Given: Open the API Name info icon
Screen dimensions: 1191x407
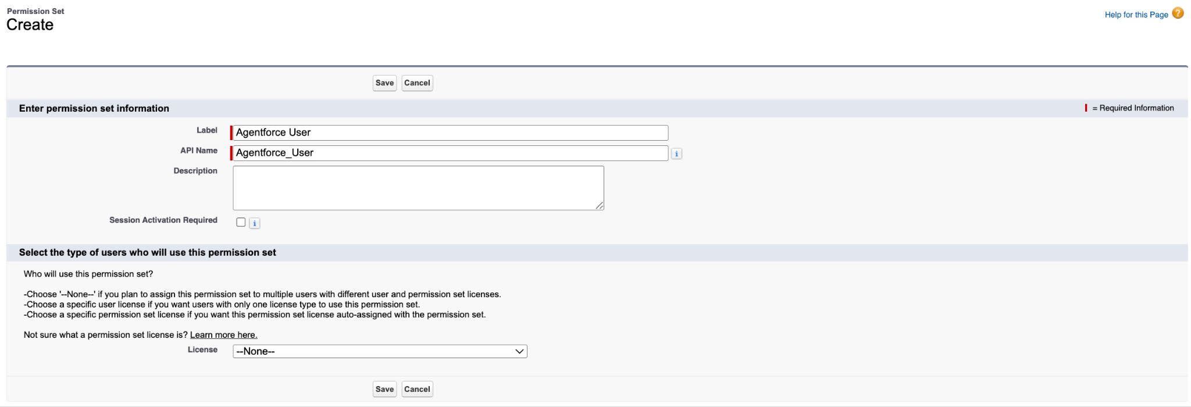Looking at the screenshot, I should 676,153.
